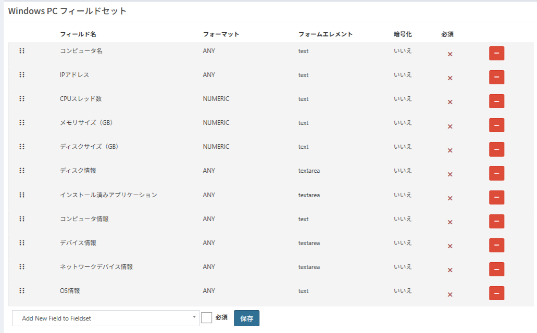Image resolution: width=537 pixels, height=333 pixels.
Task: Grab the drag handle for OS情報 row
Action: point(22,290)
